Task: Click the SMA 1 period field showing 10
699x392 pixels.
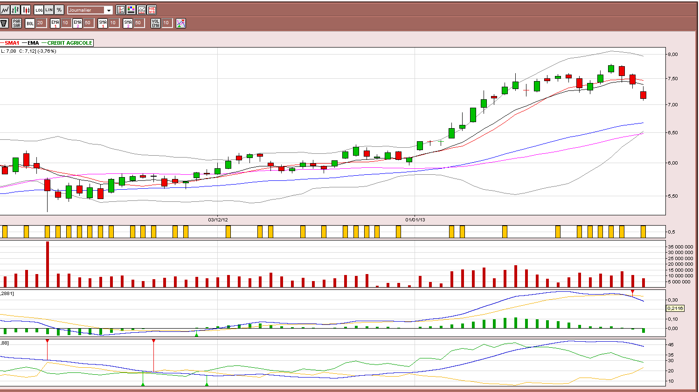Action: tap(113, 23)
